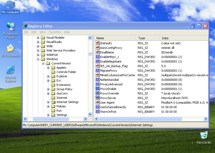Click values pane scroll left arrow

coord(96,119)
